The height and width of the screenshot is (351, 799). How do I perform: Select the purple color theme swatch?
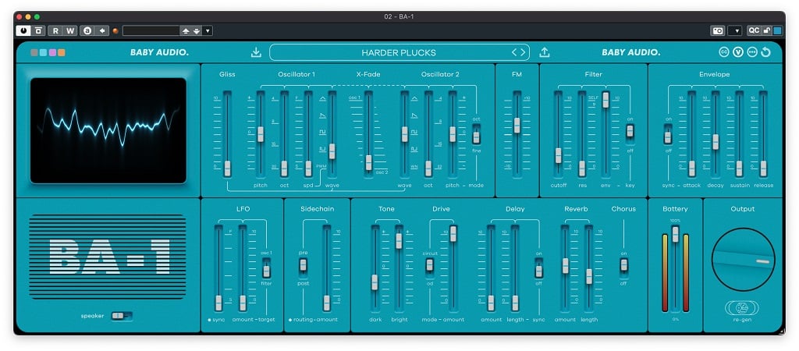52,52
